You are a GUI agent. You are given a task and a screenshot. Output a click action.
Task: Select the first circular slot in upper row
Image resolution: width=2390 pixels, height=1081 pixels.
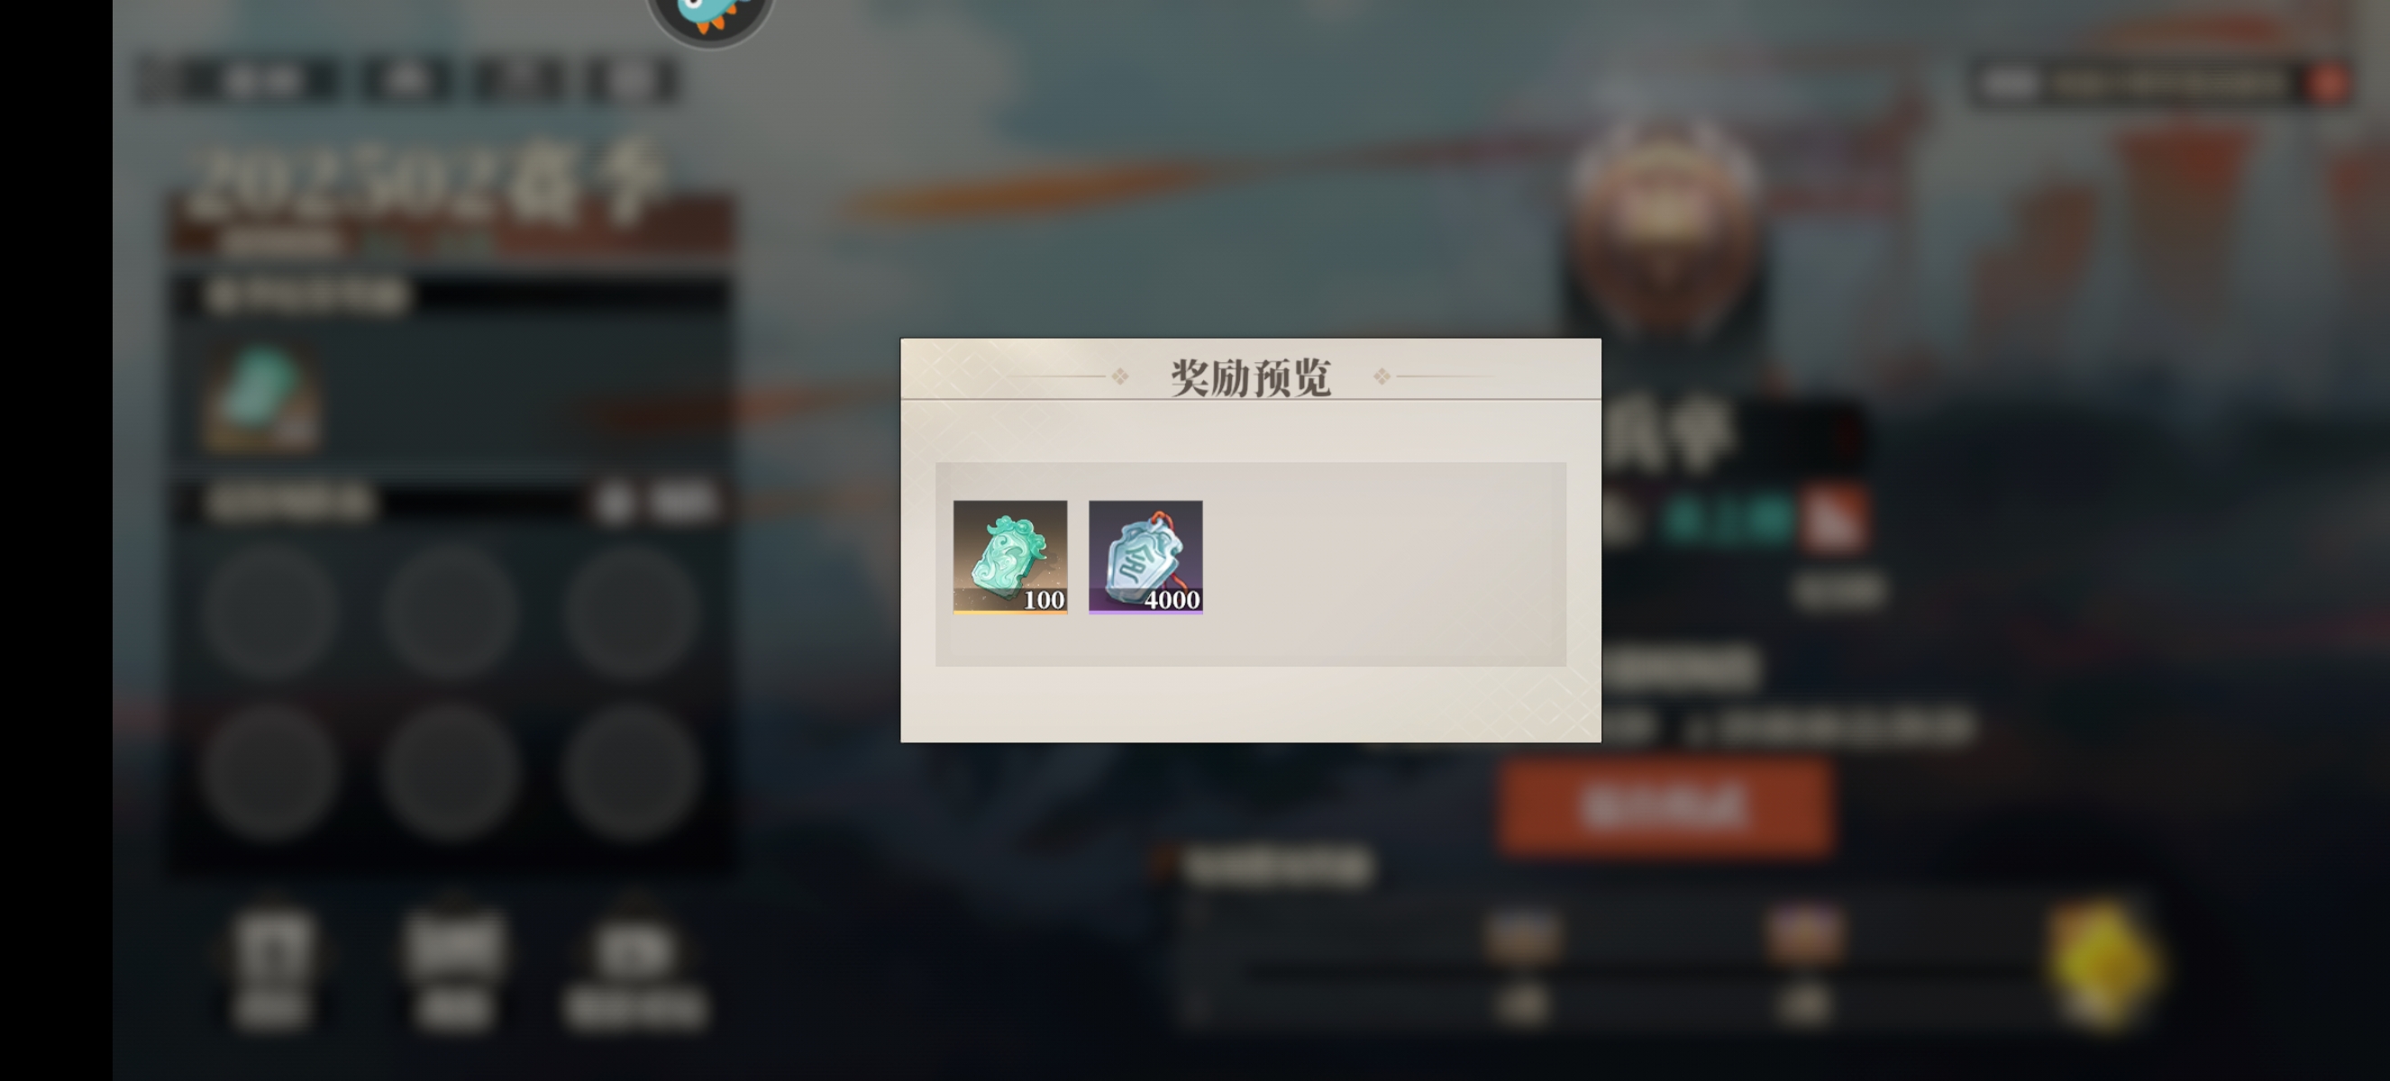coord(270,613)
